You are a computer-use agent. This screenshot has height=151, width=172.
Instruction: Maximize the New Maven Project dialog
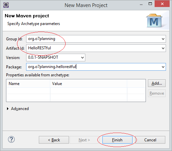point(150,4)
